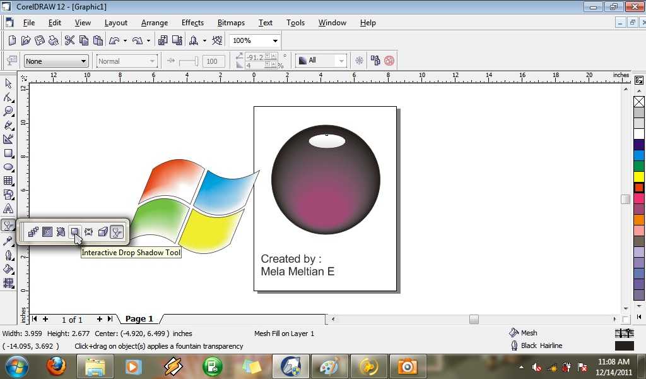This screenshot has width=646, height=379.
Task: Open the redo history dropdown arrow
Action: 148,41
